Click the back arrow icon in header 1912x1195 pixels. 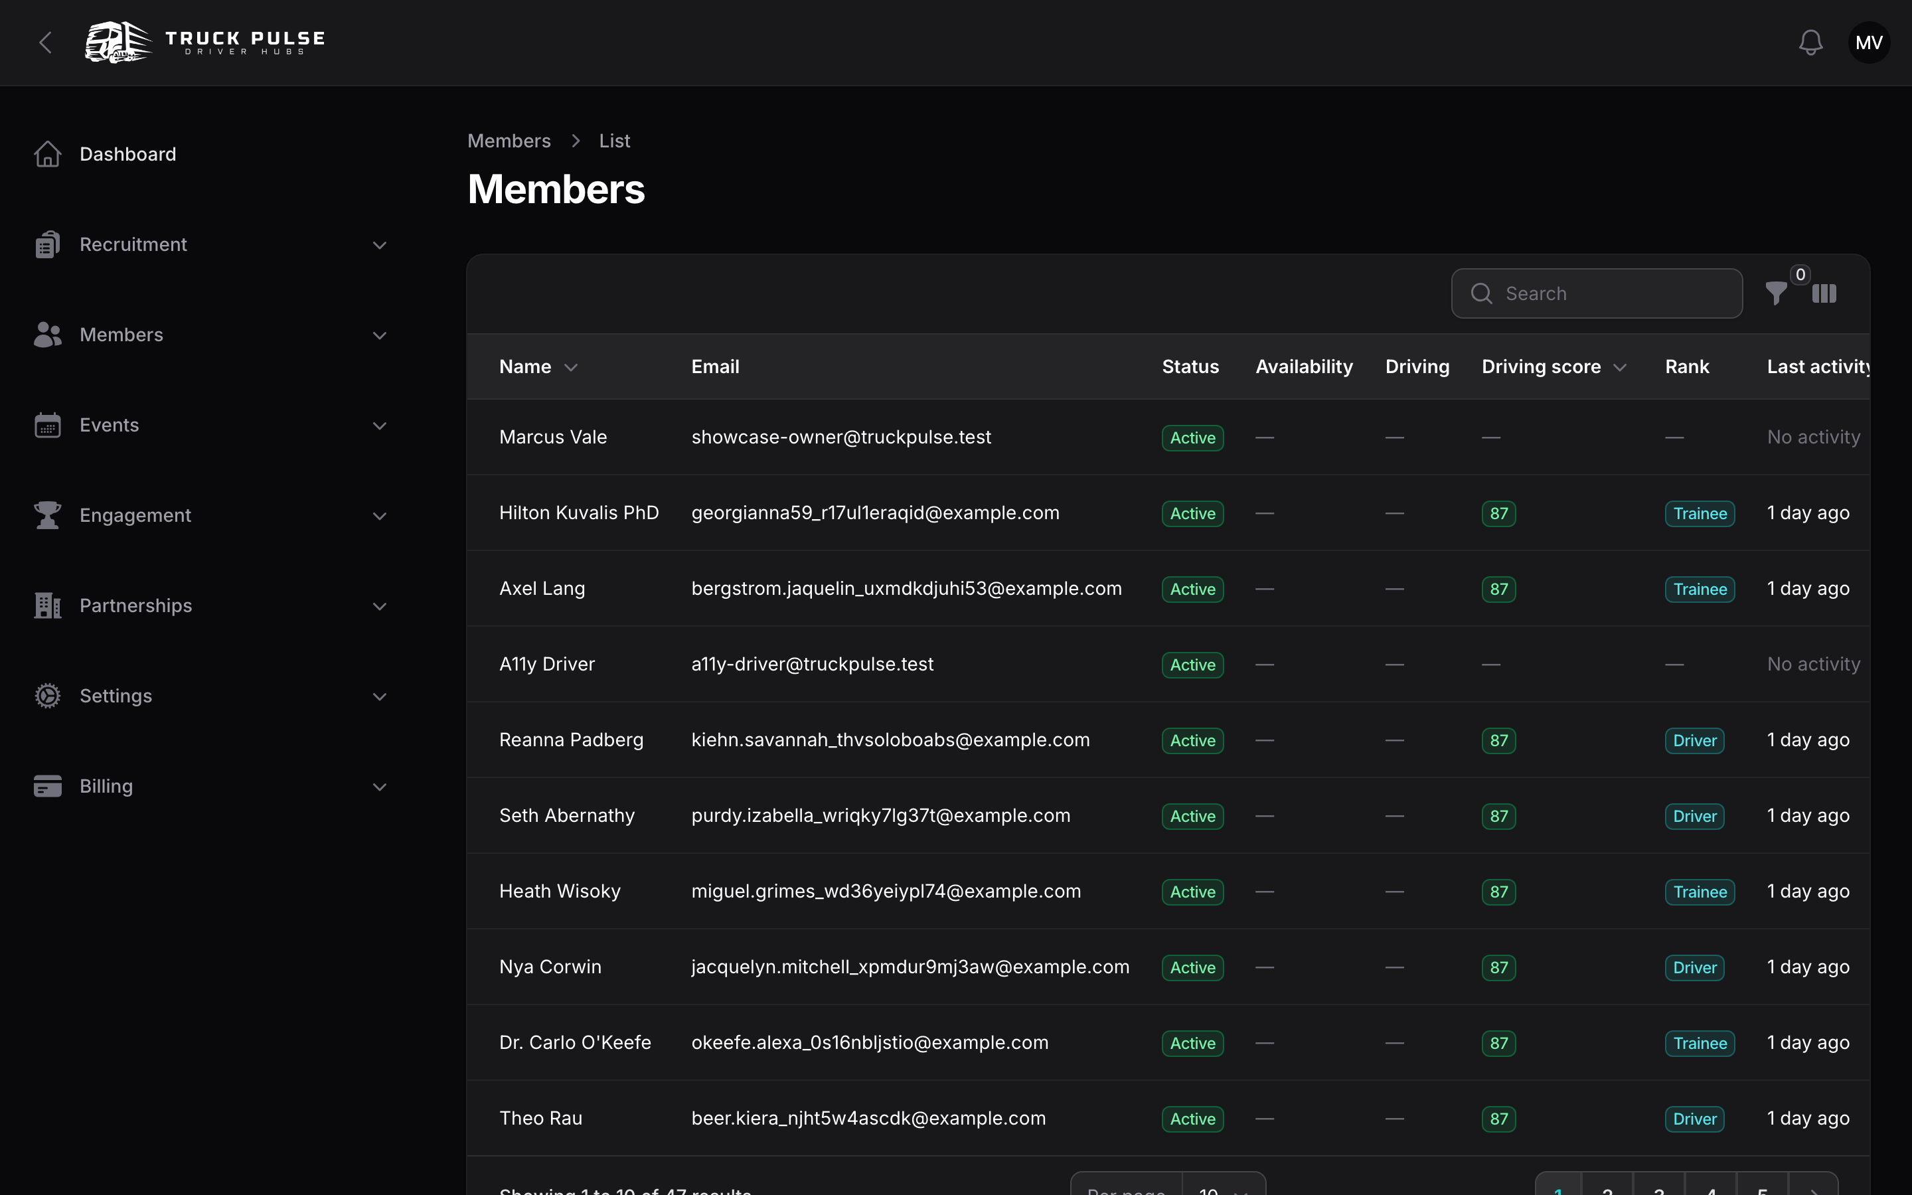coord(46,42)
